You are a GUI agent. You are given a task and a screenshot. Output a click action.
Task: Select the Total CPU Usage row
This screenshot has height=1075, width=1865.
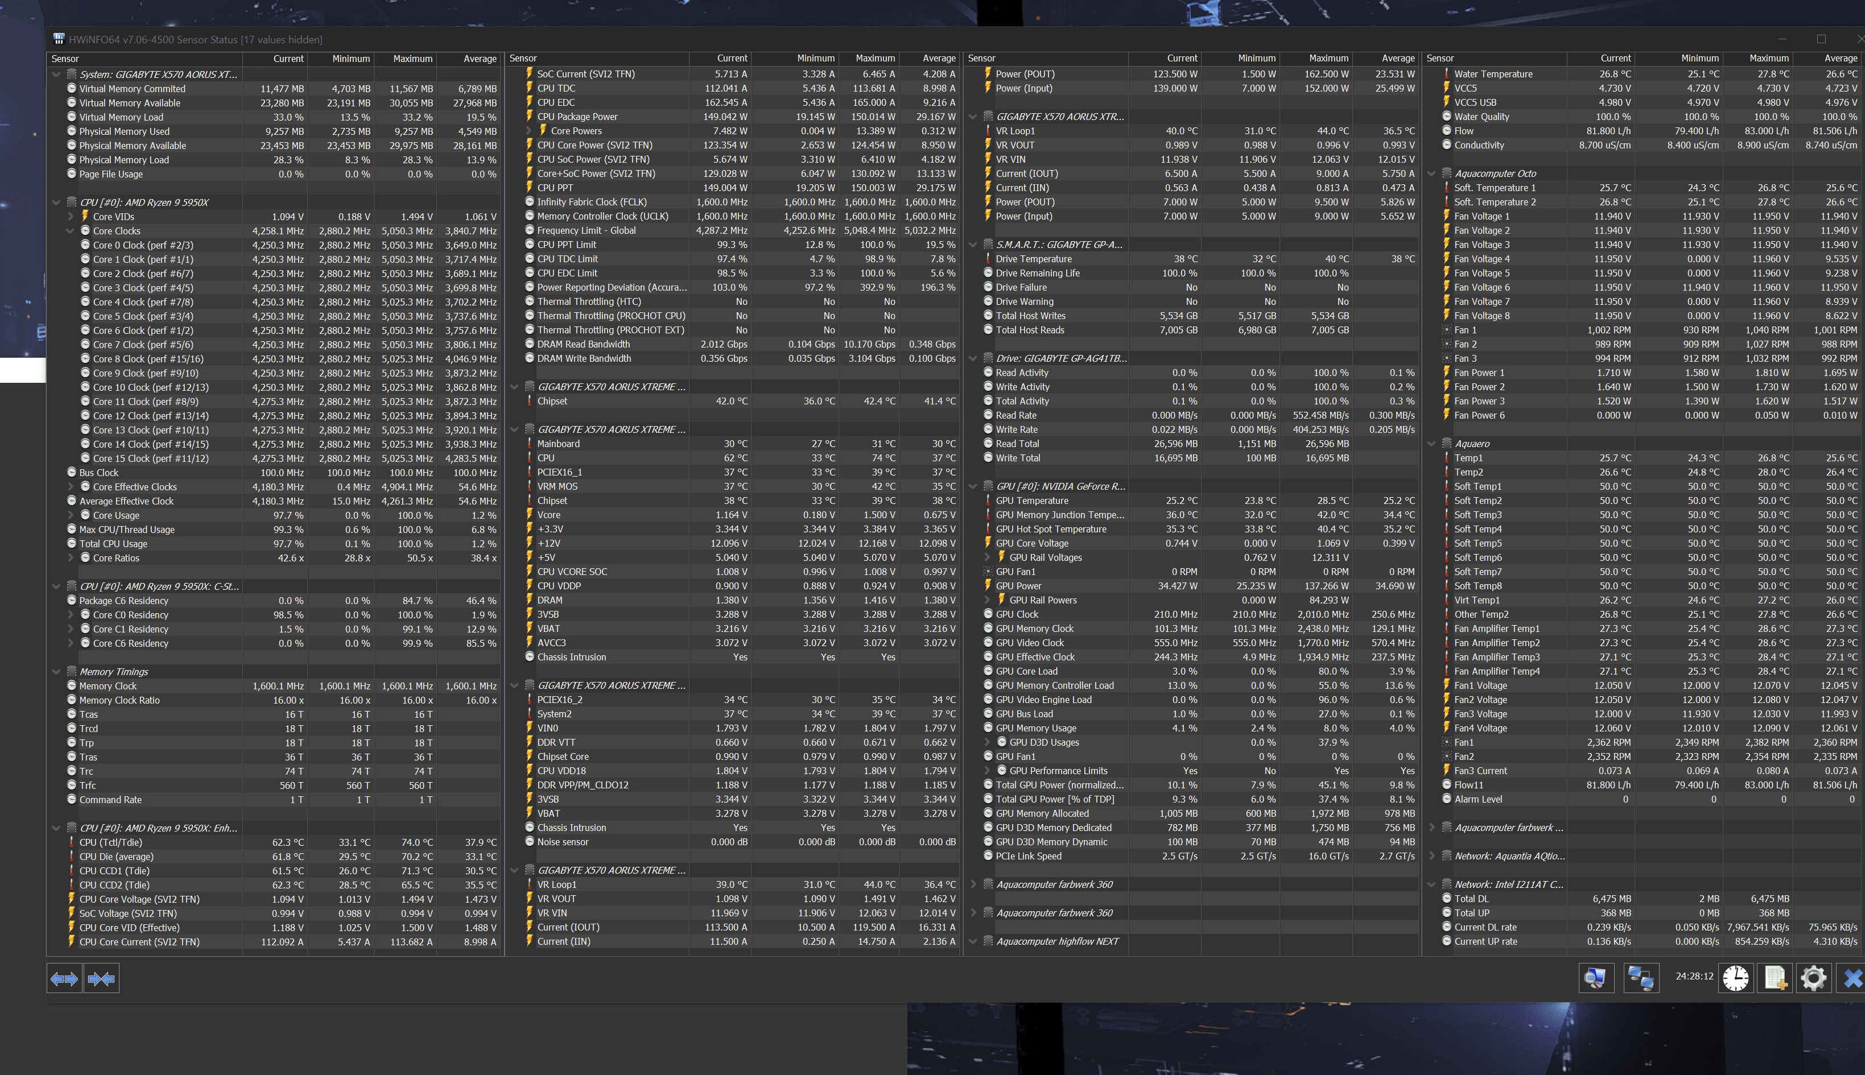[x=273, y=544]
